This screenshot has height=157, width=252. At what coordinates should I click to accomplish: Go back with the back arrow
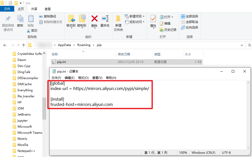point(5,45)
